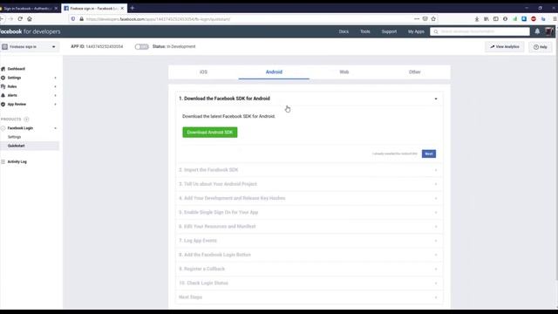
Task: Toggle the app development status switch
Action: [x=141, y=46]
